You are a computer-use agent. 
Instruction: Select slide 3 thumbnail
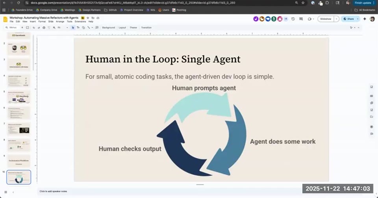[x=19, y=64]
